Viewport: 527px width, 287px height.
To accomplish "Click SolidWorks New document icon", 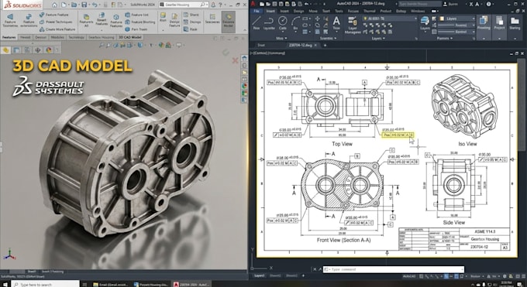I will (64, 5).
